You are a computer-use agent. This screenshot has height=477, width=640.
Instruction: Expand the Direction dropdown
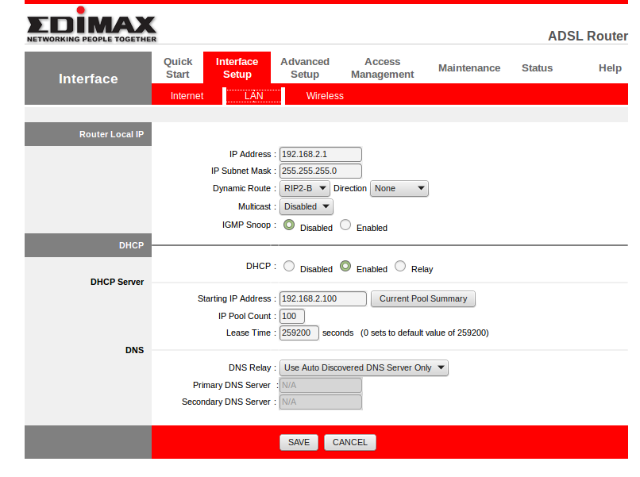pos(399,188)
